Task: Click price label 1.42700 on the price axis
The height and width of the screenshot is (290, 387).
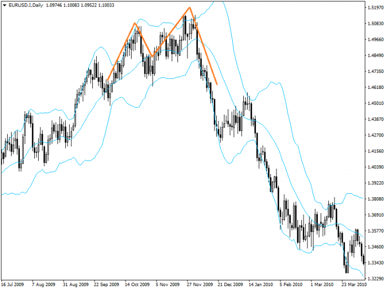Action: coord(375,135)
